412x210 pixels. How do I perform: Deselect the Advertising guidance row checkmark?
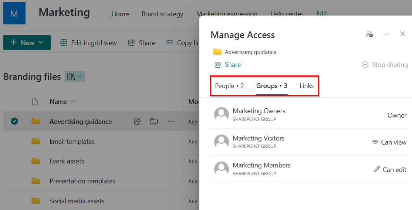point(14,121)
